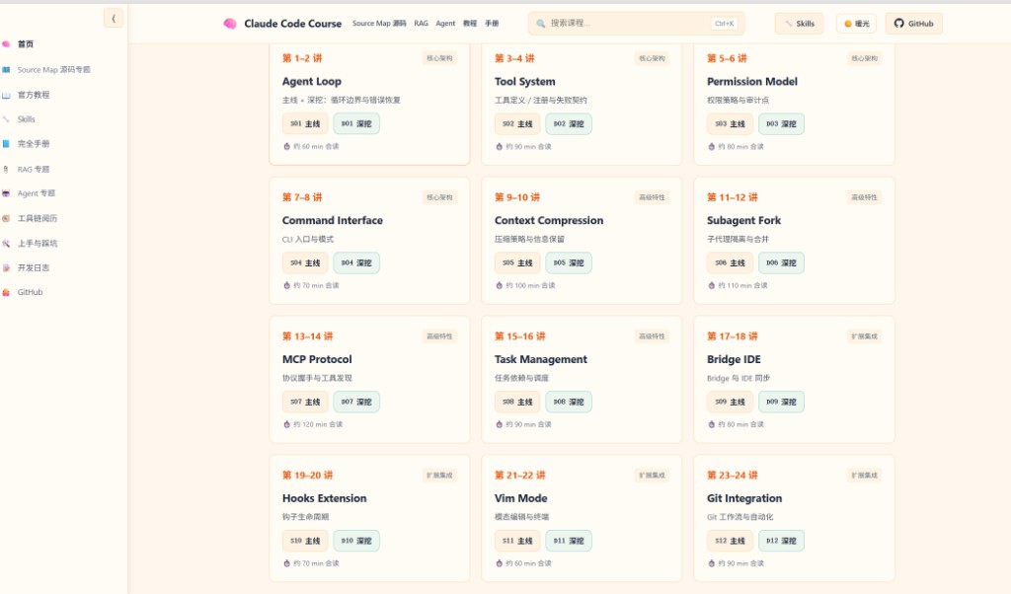1011x594 pixels.
Task: Open 工具链阅历 in the sidebar
Action: click(37, 218)
